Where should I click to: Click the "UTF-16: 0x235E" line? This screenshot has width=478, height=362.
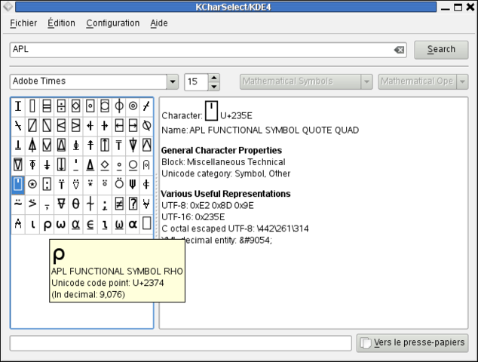tap(193, 217)
